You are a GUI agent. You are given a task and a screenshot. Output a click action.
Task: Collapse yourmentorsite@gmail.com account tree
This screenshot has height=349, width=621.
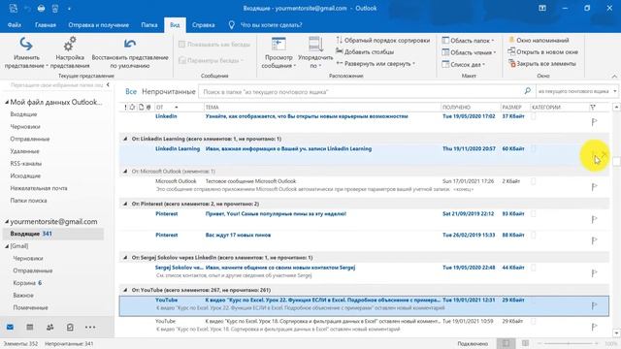(x=7, y=222)
